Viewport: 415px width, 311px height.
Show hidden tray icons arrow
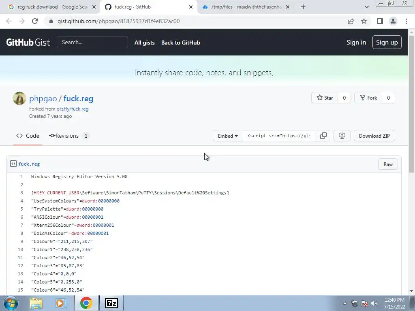pos(344,303)
